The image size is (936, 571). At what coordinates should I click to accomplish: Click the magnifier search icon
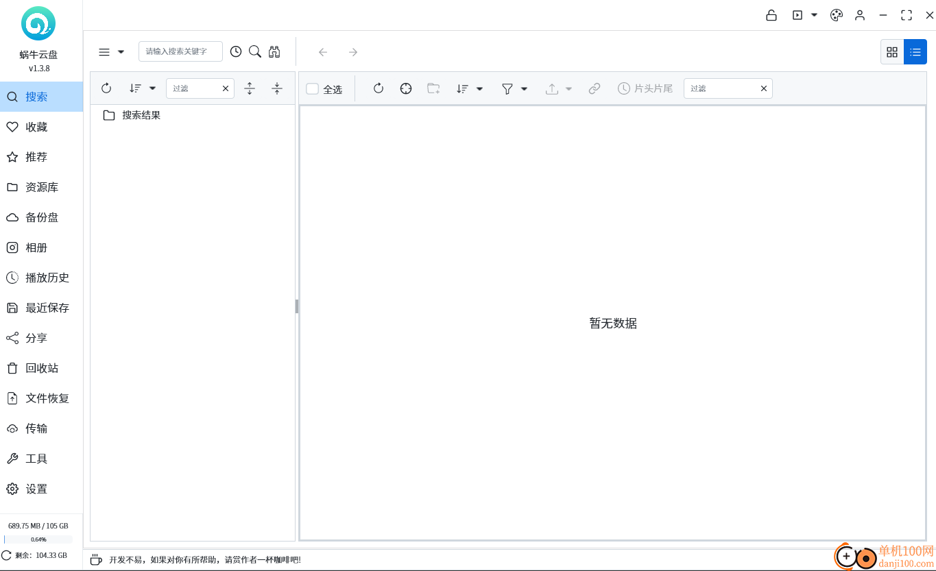tap(255, 51)
